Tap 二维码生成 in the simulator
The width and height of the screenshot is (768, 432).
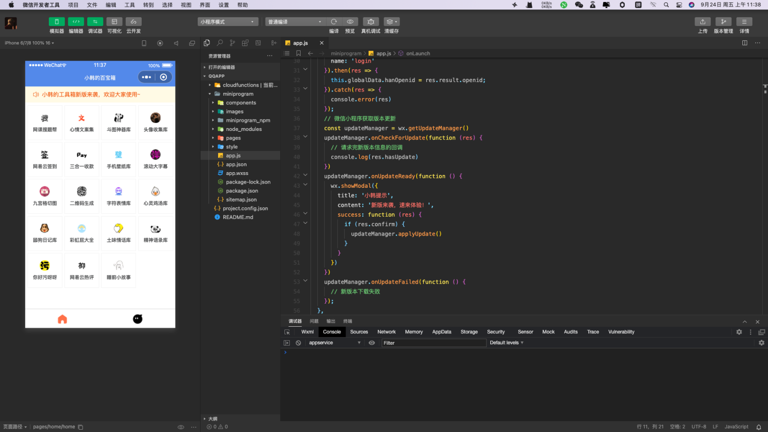pyautogui.click(x=82, y=196)
